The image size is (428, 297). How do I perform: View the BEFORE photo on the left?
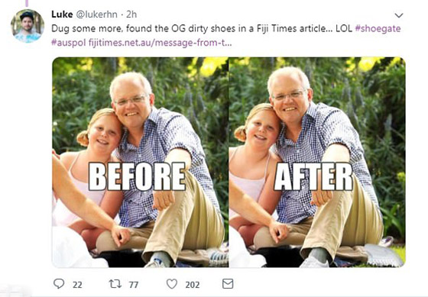point(141,162)
